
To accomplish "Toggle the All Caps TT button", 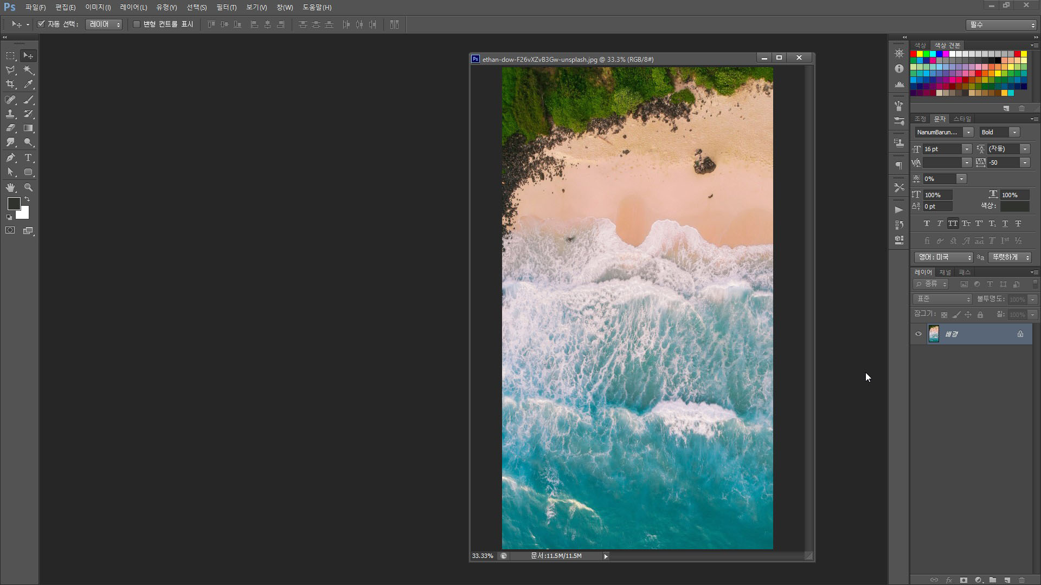I will (x=953, y=224).
